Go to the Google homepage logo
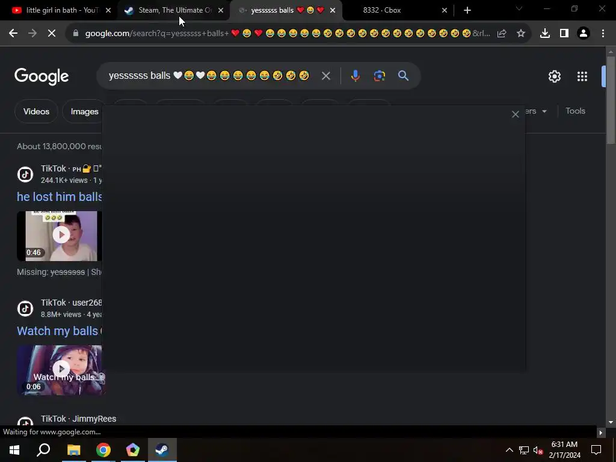The height and width of the screenshot is (462, 616). [x=42, y=76]
